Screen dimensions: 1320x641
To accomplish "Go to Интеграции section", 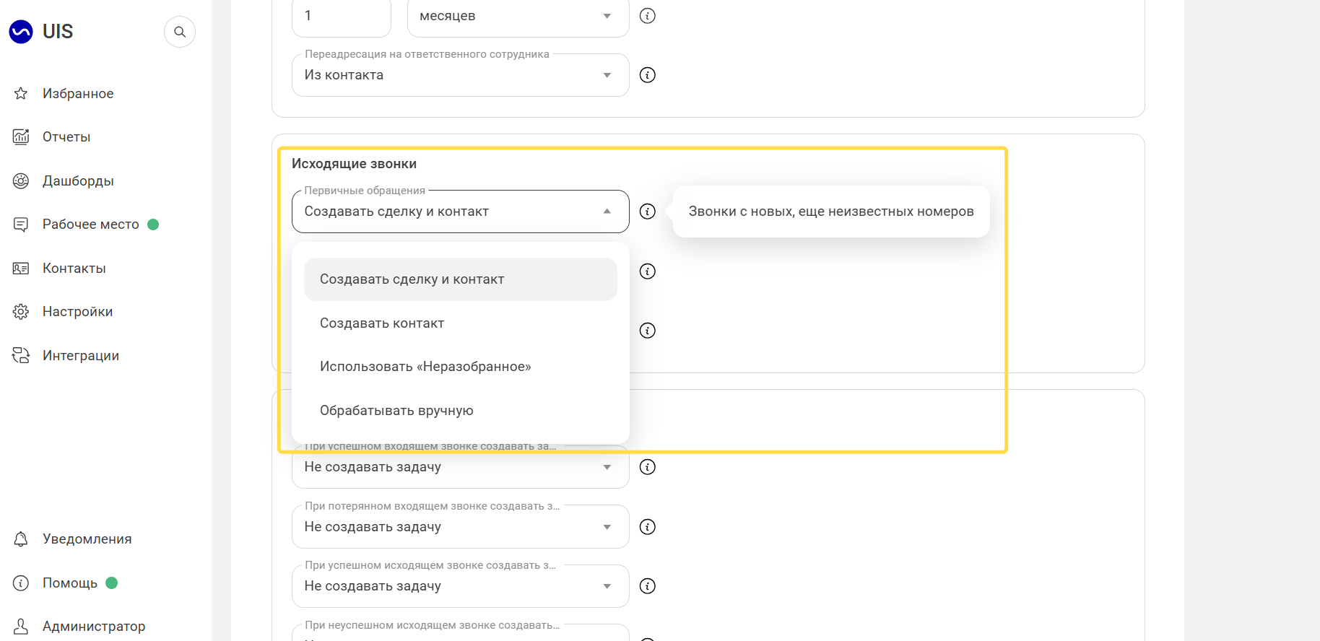I will pos(81,356).
